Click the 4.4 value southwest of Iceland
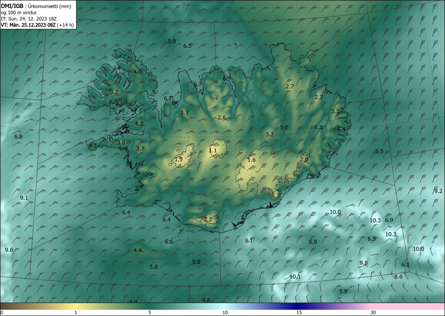Screen dimensions: 445x316 coord(138,250)
